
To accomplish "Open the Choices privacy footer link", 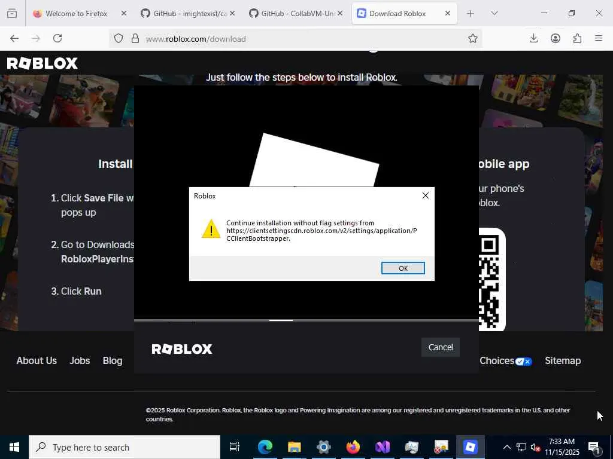I will 505,360.
